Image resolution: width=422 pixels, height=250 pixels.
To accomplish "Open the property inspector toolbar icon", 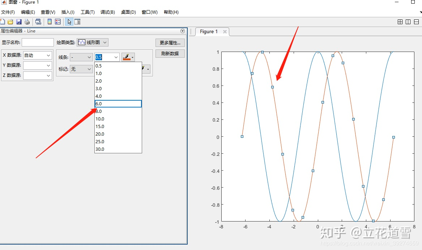I will click(77, 22).
